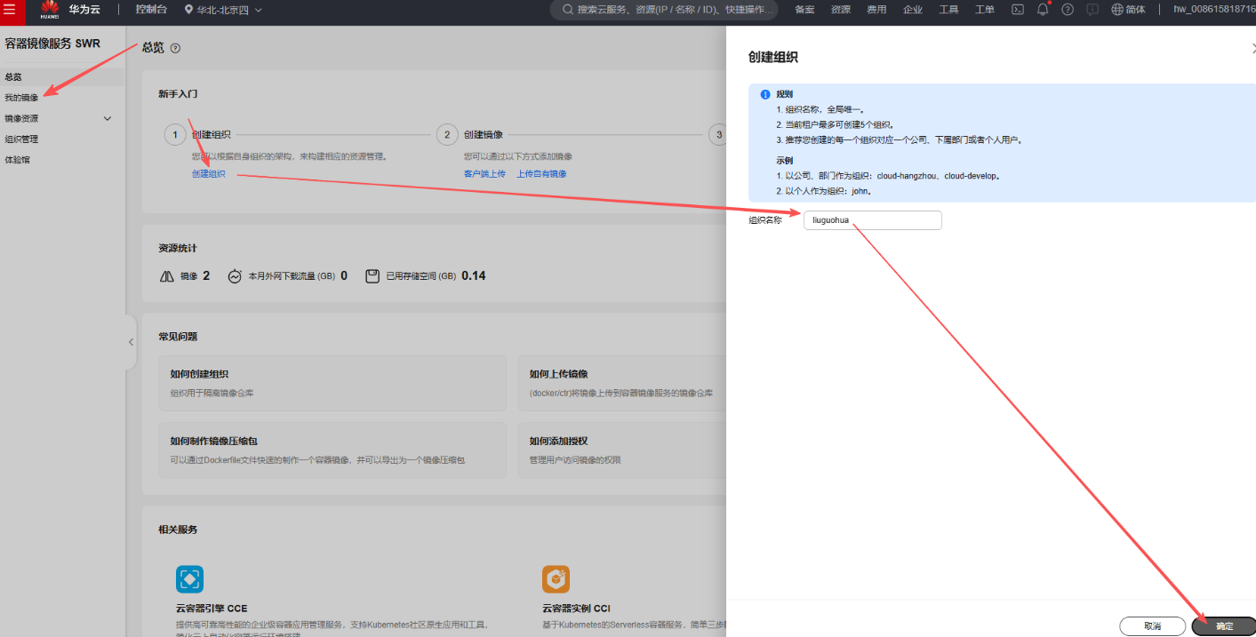This screenshot has width=1256, height=637.
Task: Click the 云容器实例 CCI service icon
Action: coord(556,579)
